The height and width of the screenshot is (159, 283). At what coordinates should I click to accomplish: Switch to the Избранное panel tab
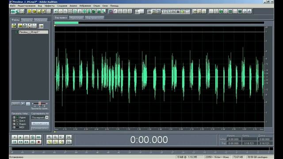pyautogui.click(x=41, y=20)
